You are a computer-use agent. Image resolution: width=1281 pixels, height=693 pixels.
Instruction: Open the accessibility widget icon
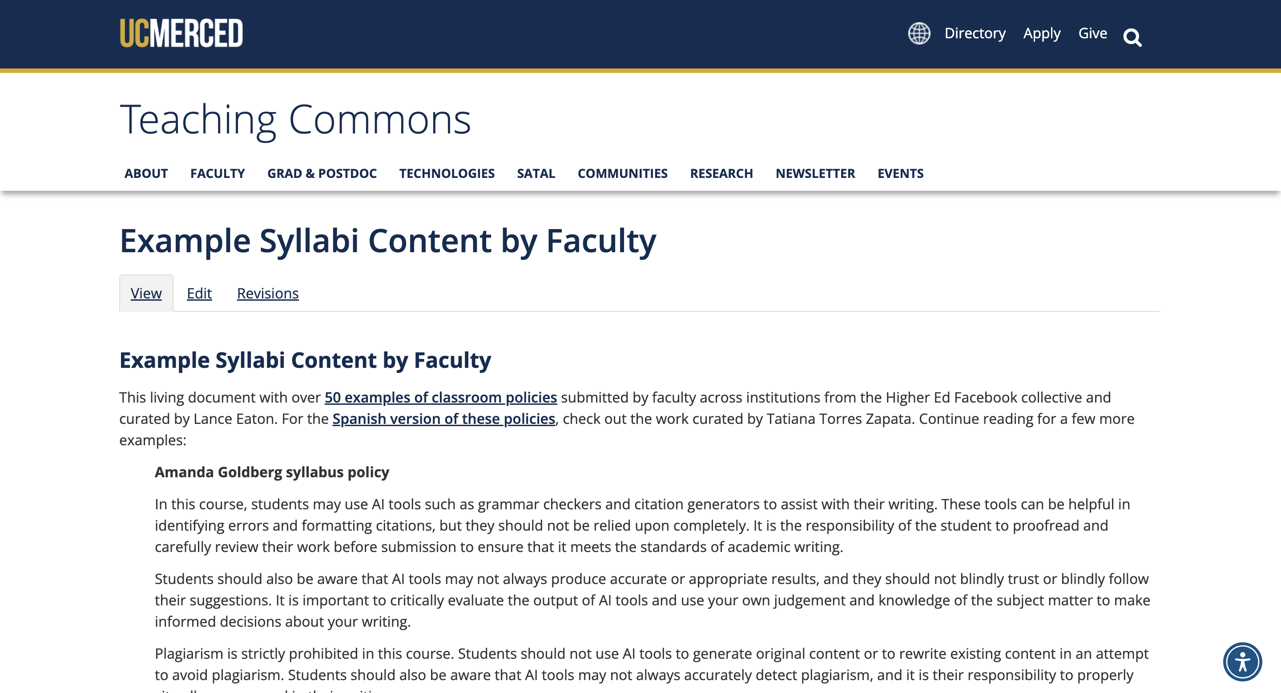pyautogui.click(x=1242, y=662)
